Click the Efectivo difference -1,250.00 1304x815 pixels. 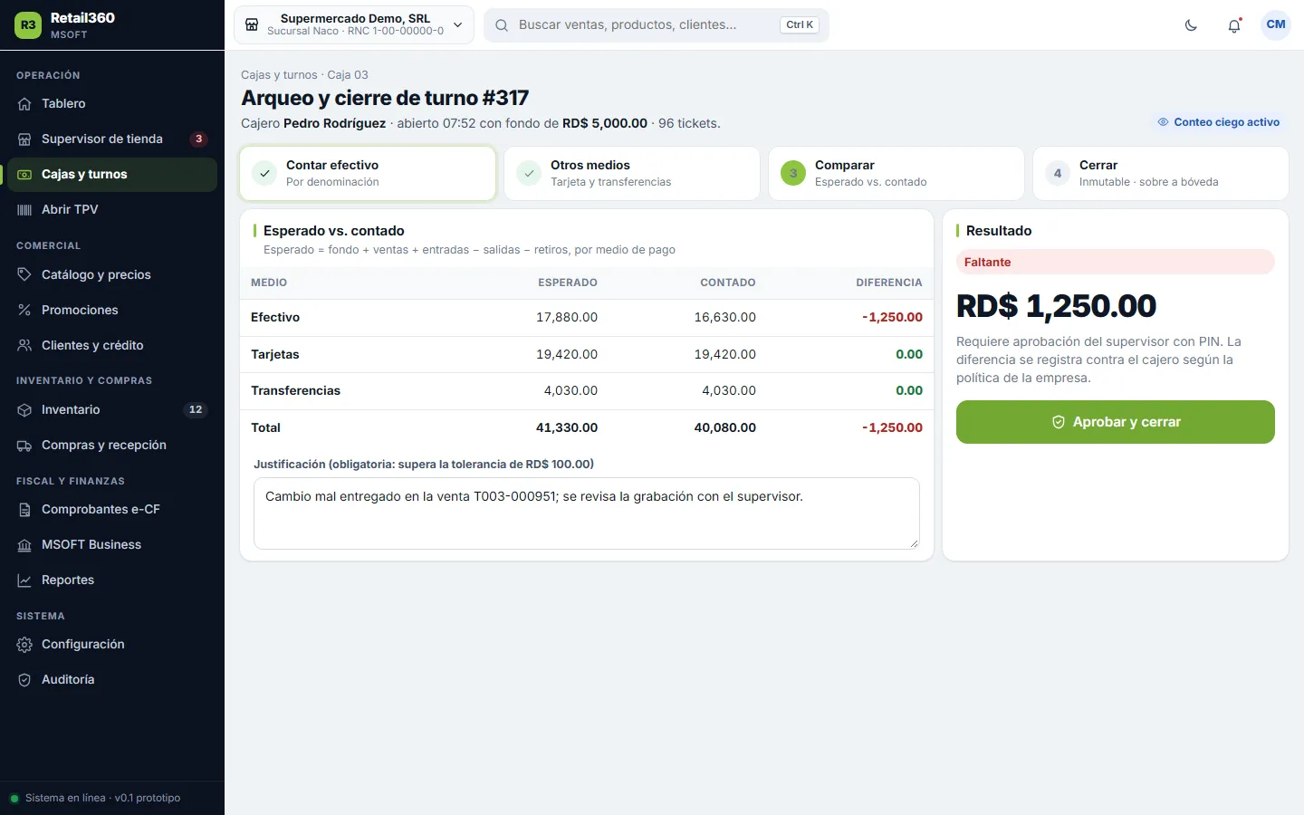click(892, 318)
